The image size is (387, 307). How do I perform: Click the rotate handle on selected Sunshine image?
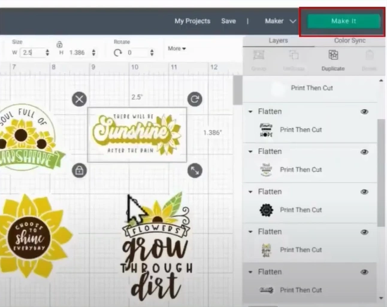194,99
